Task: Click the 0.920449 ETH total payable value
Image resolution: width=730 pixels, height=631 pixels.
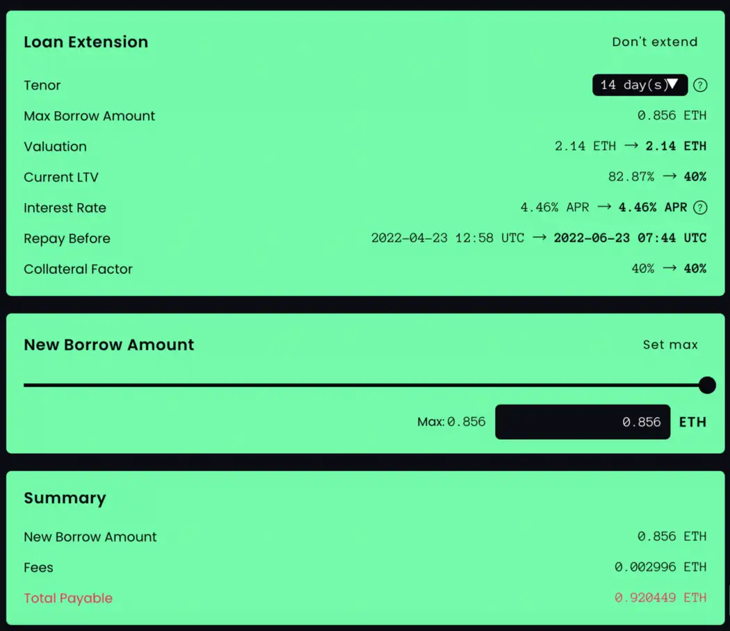Action: [660, 598]
